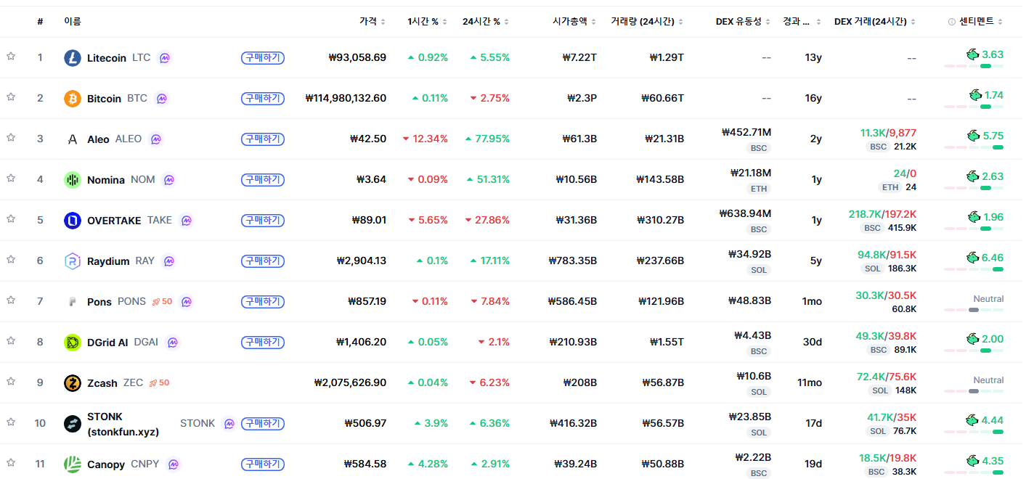This screenshot has width=1034, height=479.
Task: Click the orange Bitcoin logo
Action: 73,99
